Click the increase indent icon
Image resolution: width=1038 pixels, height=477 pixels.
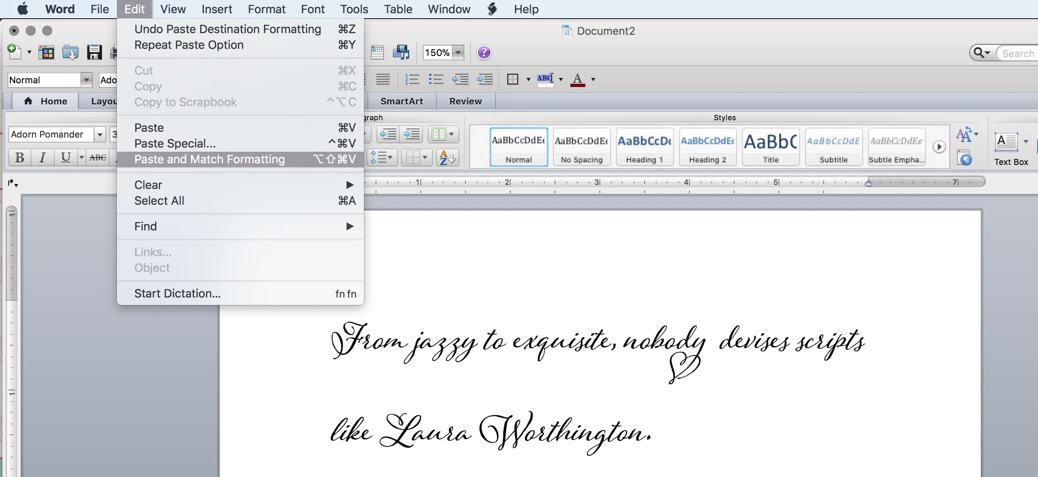(484, 79)
